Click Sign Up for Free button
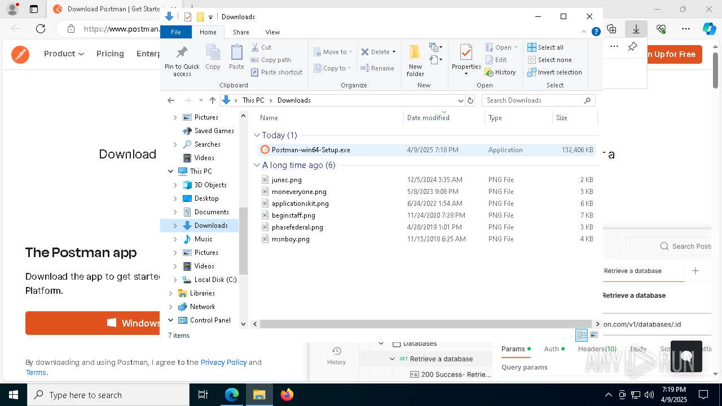Viewport: 722px width, 406px height. coord(671,54)
